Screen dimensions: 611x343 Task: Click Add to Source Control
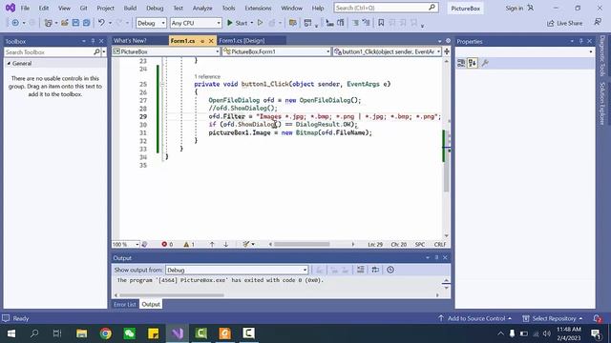point(476,318)
